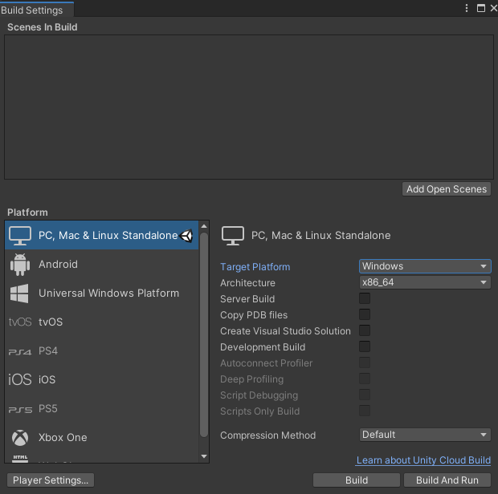Maximize the Build Settings window
The image size is (498, 494).
481,8
